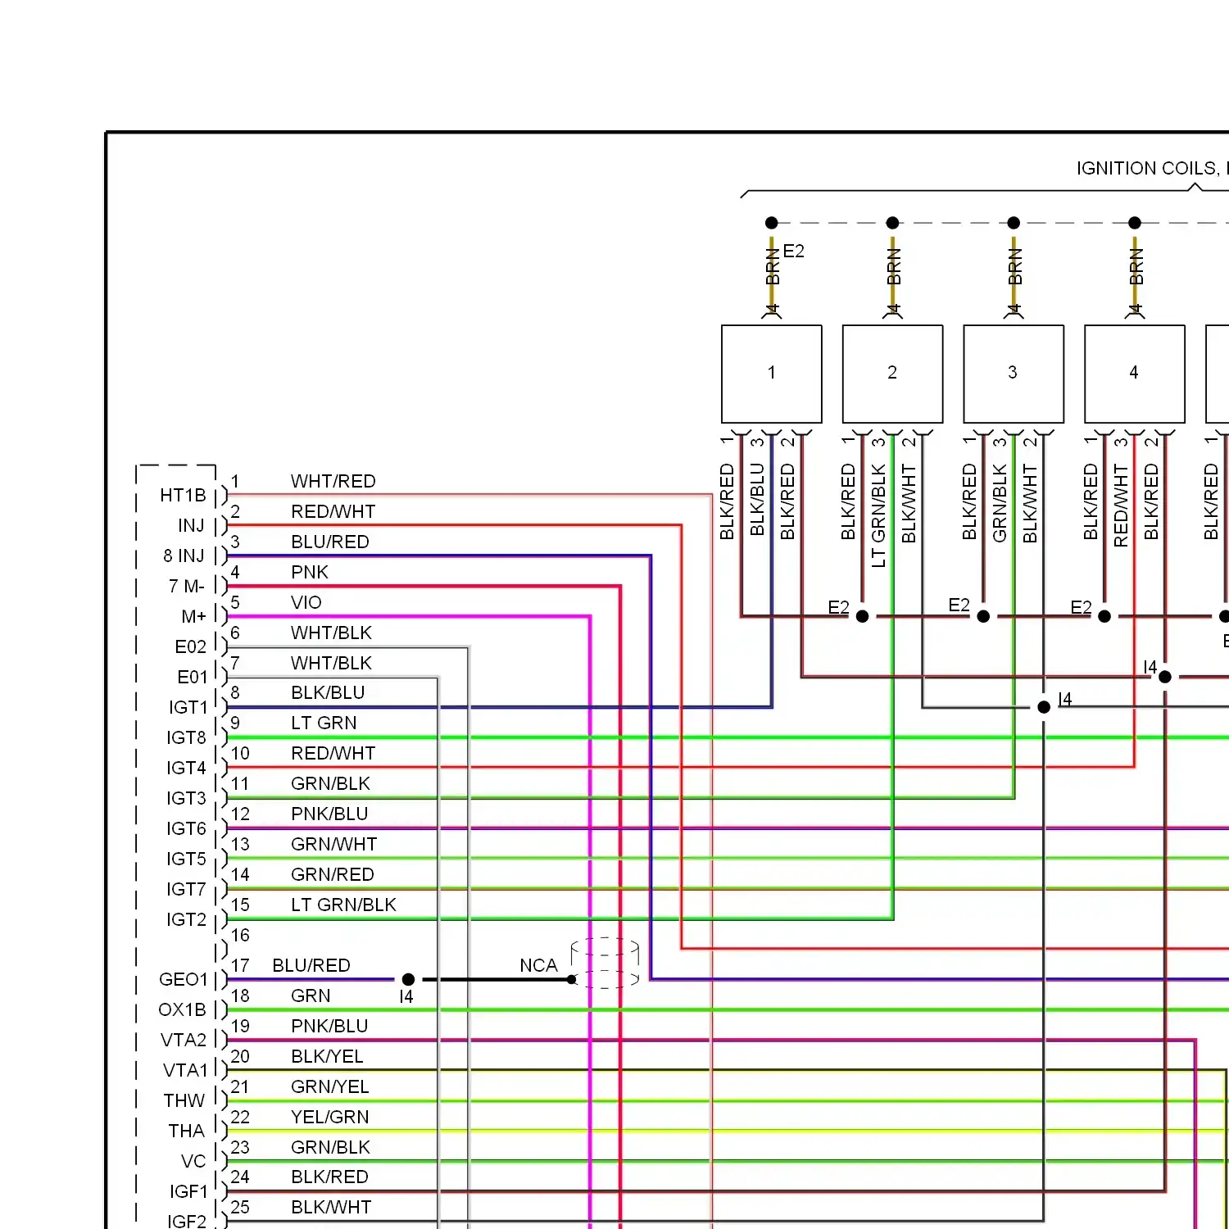Screen dimensions: 1229x1229
Task: Click the RED/WHT wire label at pin 10
Action: pyautogui.click(x=333, y=754)
